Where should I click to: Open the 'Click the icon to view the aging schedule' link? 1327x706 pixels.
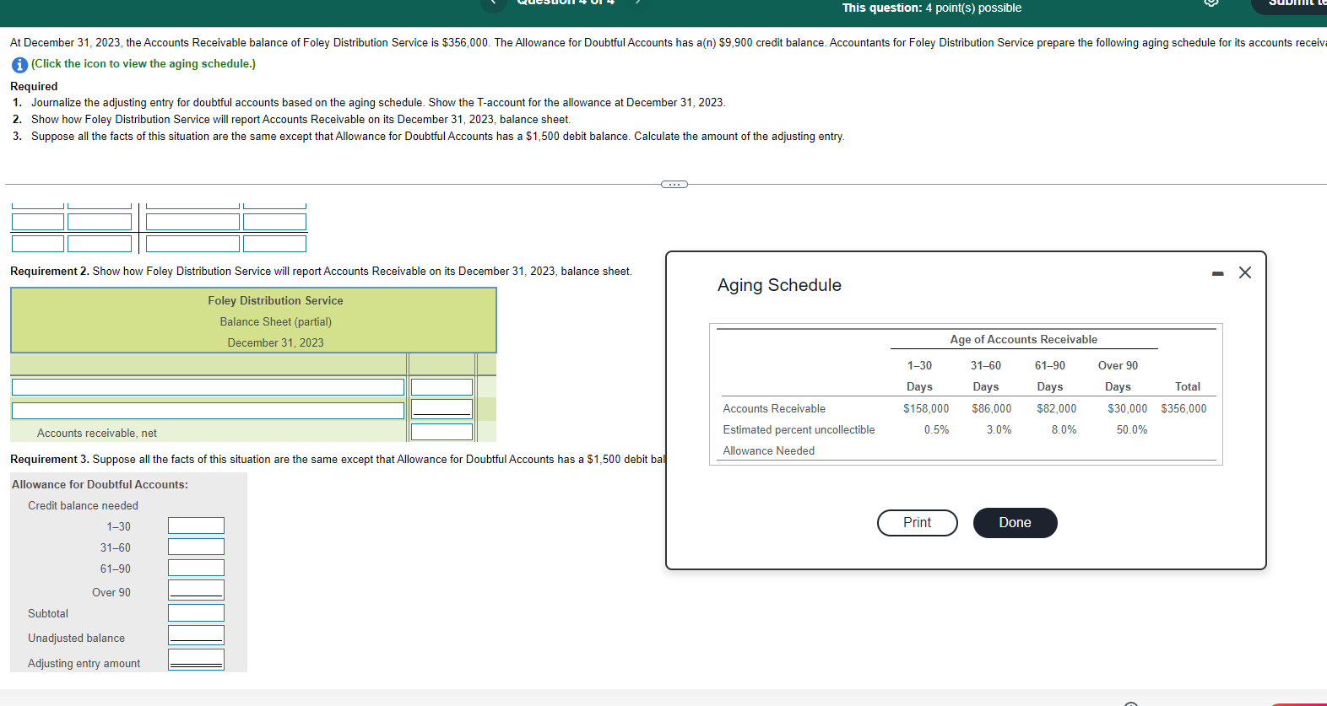144,64
